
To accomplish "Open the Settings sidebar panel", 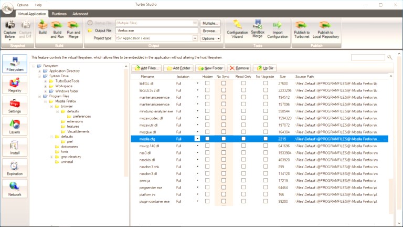I will click(15, 106).
